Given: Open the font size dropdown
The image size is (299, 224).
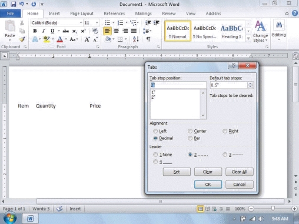Looking at the screenshot, I should 97,23.
